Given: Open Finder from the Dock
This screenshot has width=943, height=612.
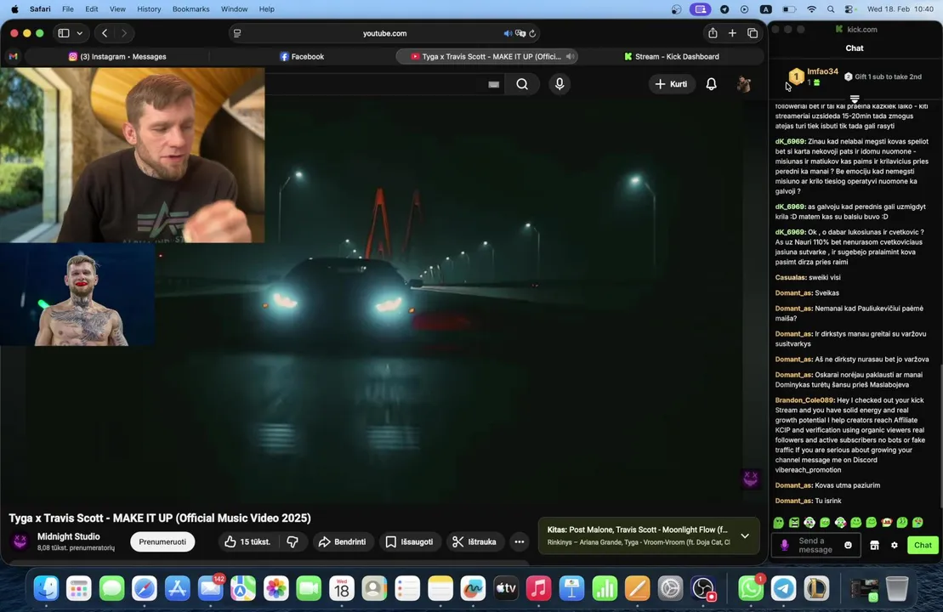Looking at the screenshot, I should [46, 588].
